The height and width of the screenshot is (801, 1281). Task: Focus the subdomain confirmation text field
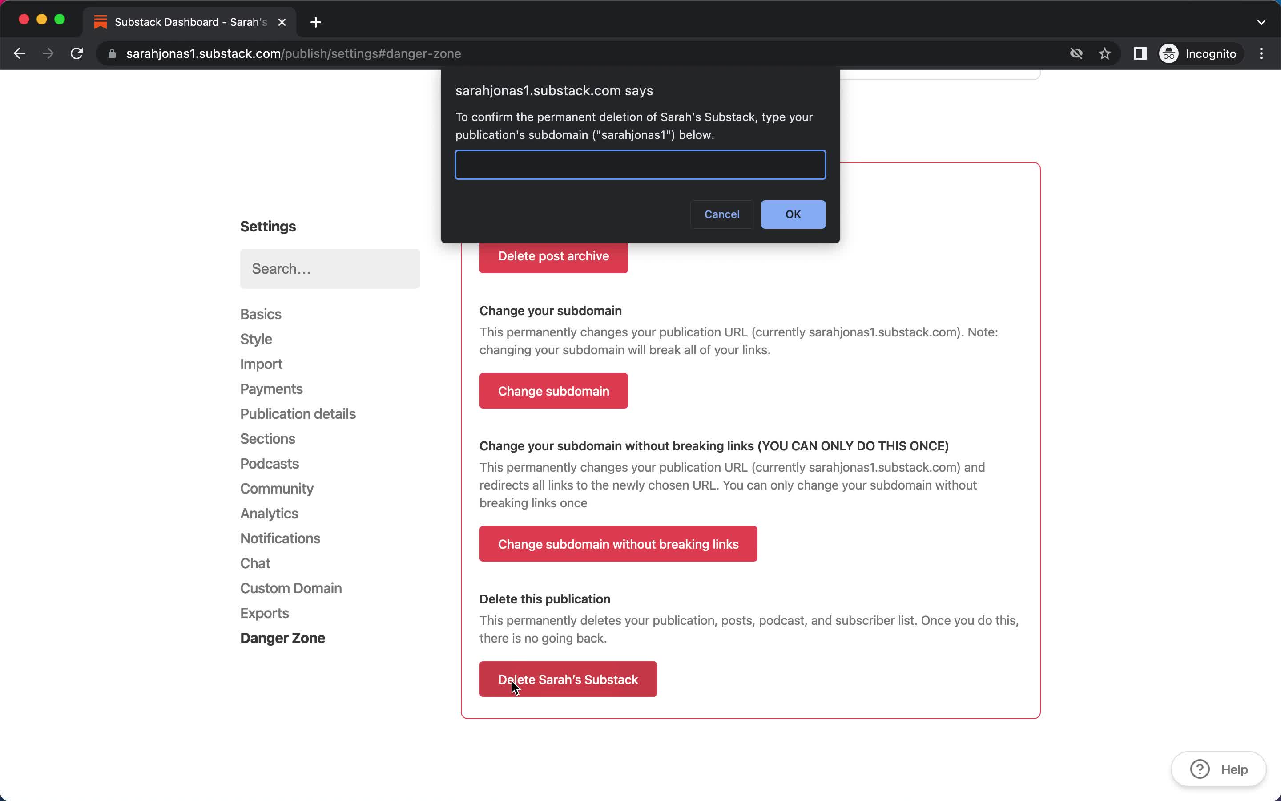[640, 165]
